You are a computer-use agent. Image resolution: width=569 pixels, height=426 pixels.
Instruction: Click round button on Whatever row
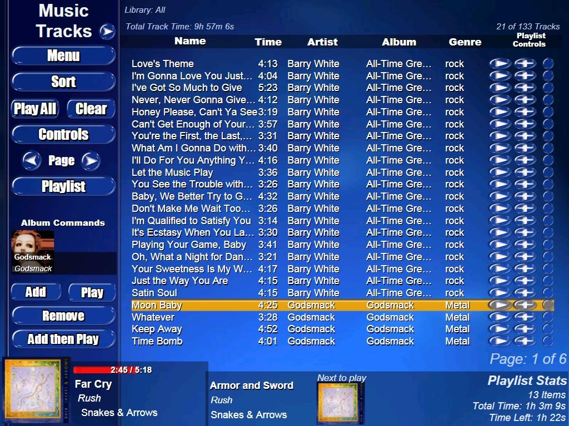pos(548,317)
